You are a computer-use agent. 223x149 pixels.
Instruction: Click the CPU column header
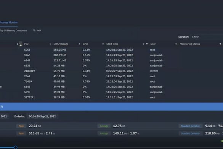tap(85, 44)
